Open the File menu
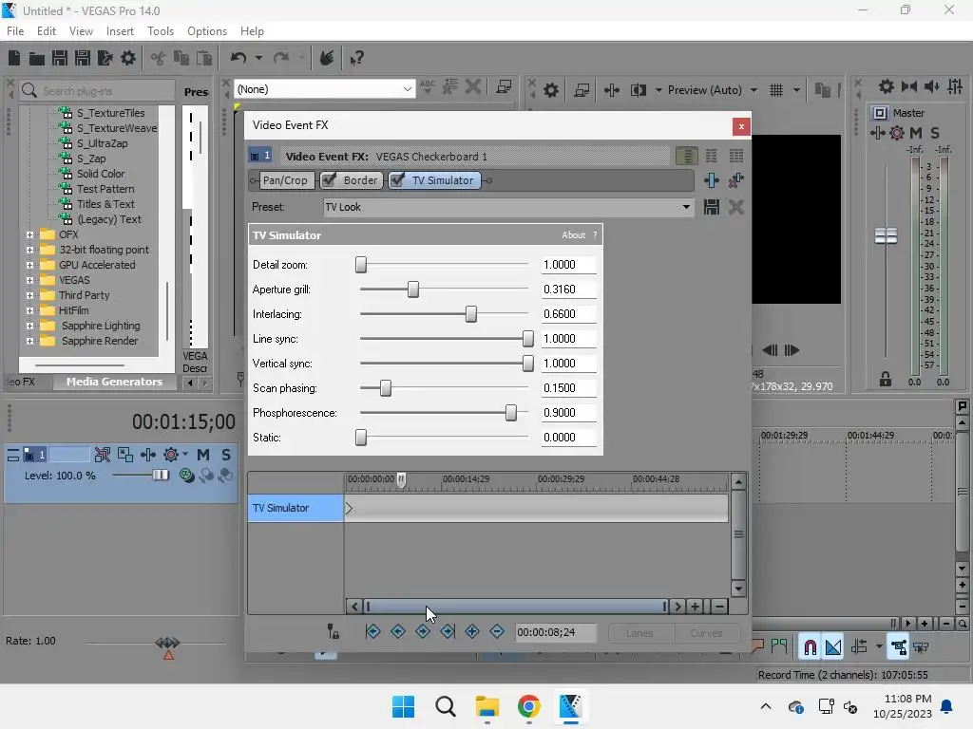This screenshot has height=729, width=973. tap(15, 31)
